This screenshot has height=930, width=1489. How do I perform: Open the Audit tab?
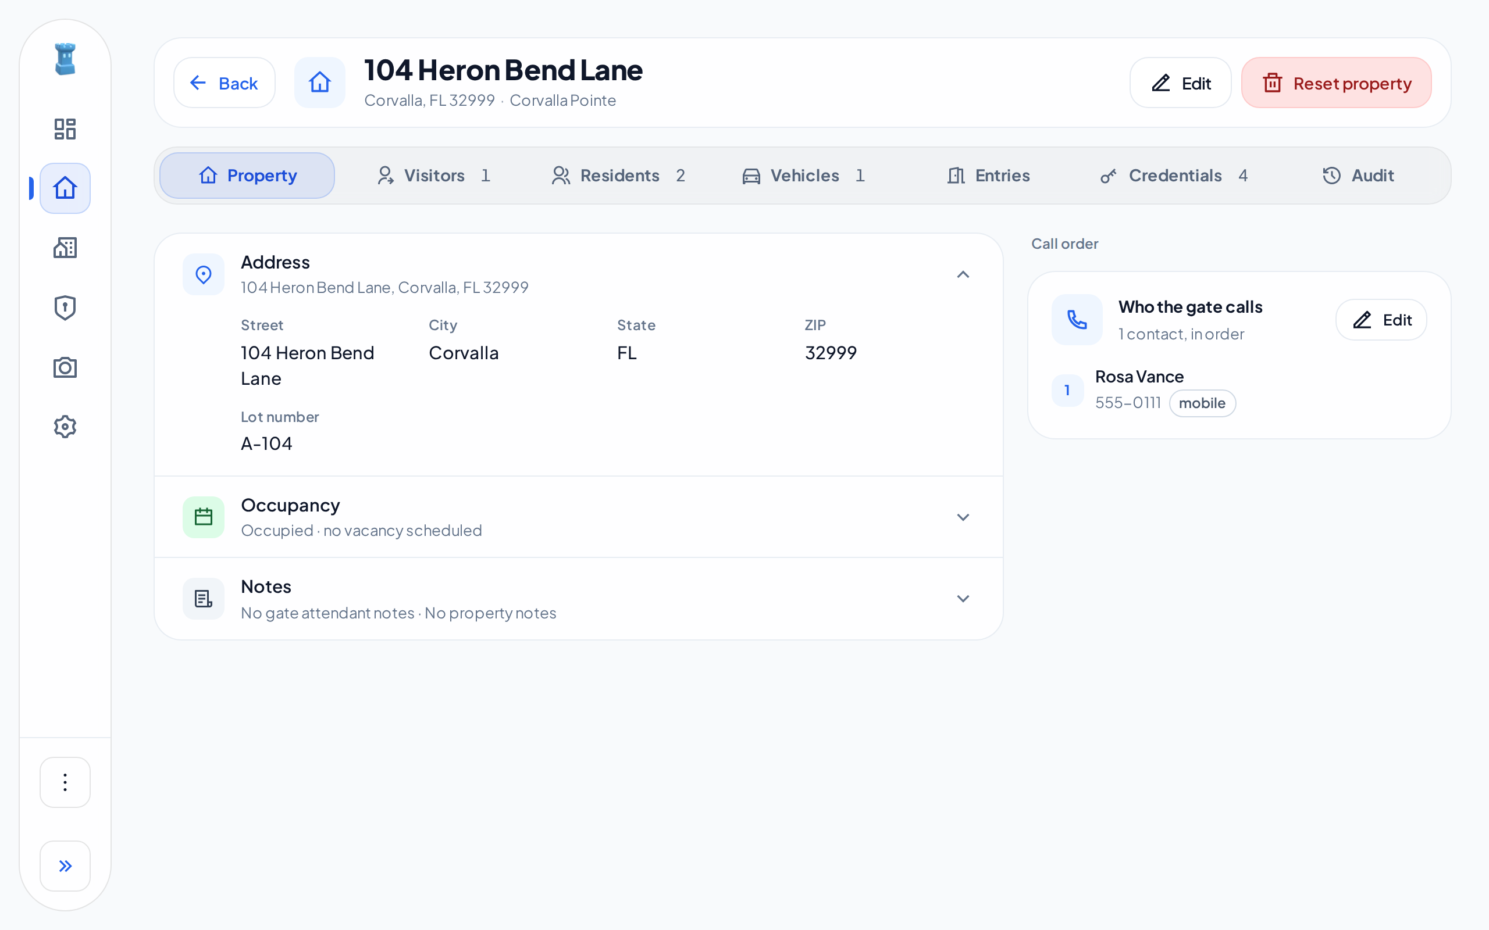click(x=1358, y=176)
